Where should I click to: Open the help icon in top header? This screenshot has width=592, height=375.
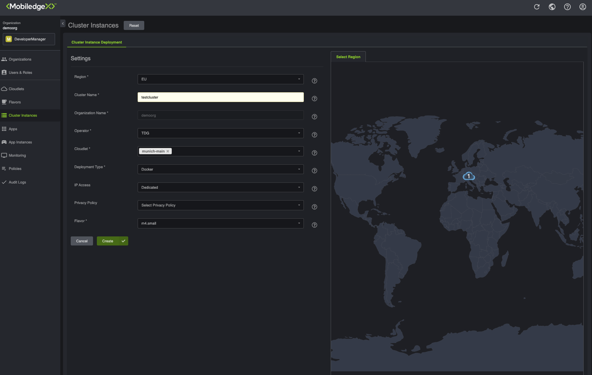pos(567,7)
